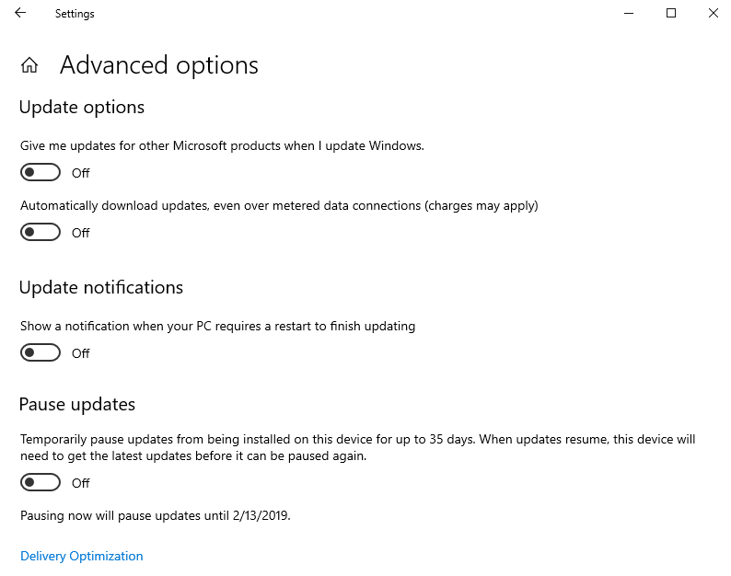Image resolution: width=731 pixels, height=576 pixels.
Task: Click the "Update notifications" section heading
Action: [101, 288]
